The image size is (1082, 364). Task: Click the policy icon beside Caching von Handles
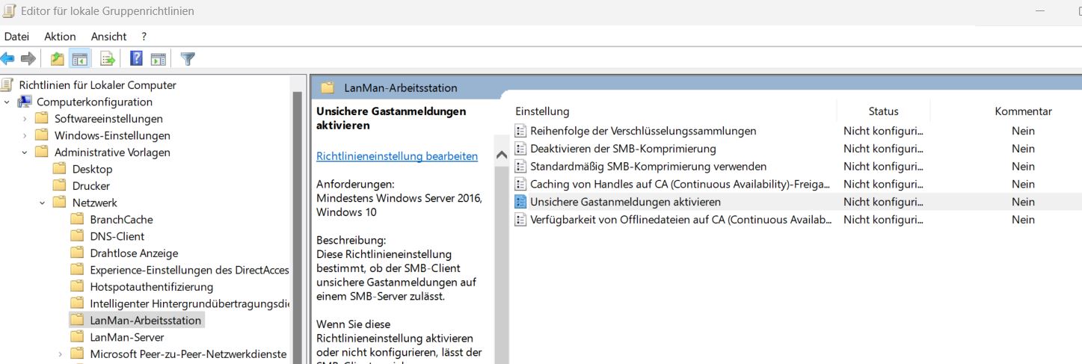520,184
